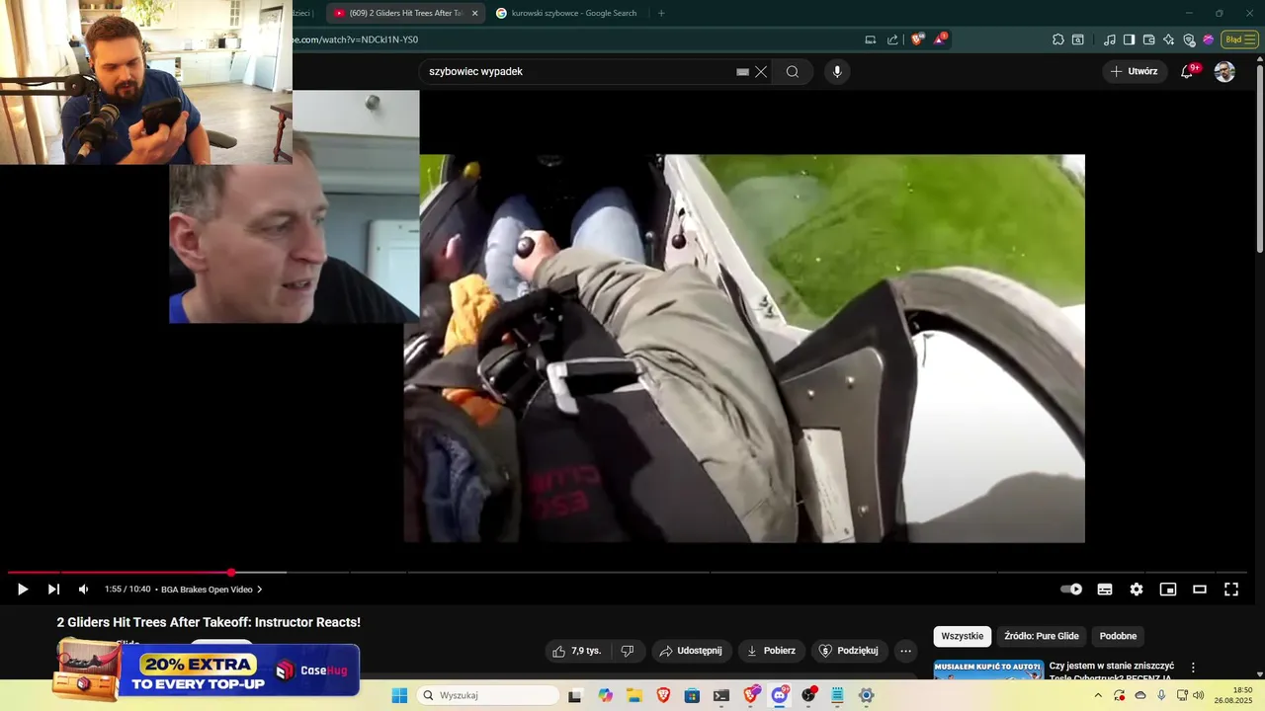The height and width of the screenshot is (711, 1265).
Task: Open the media control music note icon
Action: pyautogui.click(x=1110, y=39)
